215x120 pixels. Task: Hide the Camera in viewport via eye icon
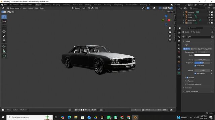coord(209,12)
